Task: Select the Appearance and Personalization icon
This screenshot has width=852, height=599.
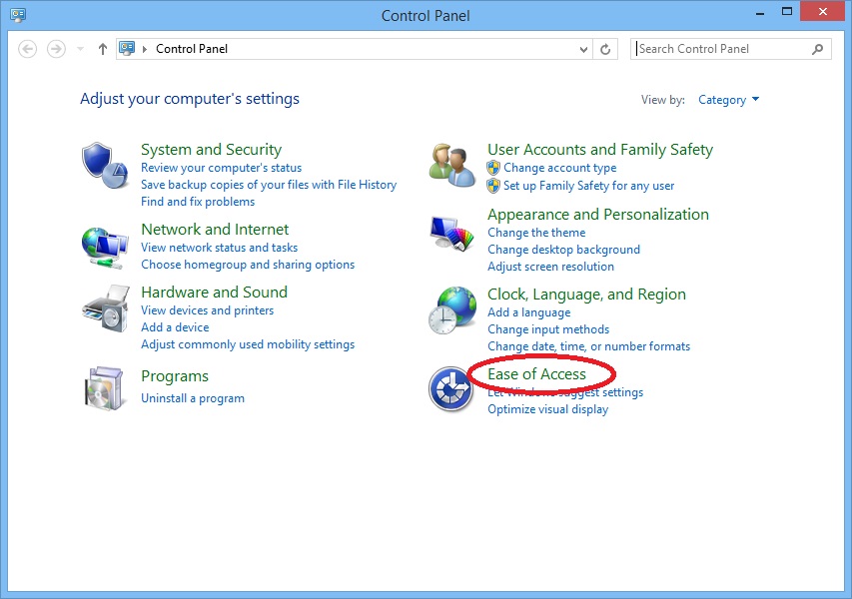Action: coord(450,232)
